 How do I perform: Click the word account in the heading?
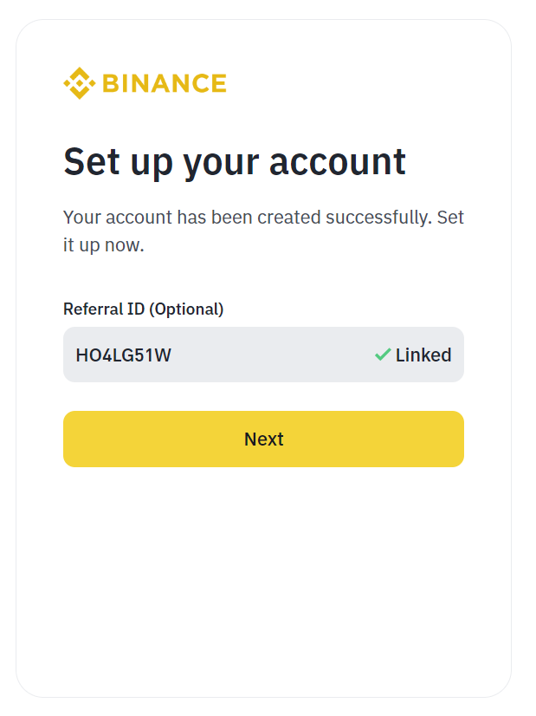338,163
